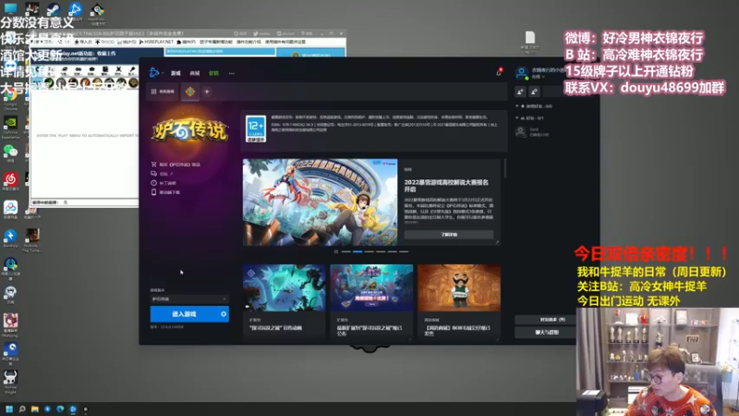This screenshot has height=416, width=739.
Task: Open the patch notes link
Action: click(164, 183)
